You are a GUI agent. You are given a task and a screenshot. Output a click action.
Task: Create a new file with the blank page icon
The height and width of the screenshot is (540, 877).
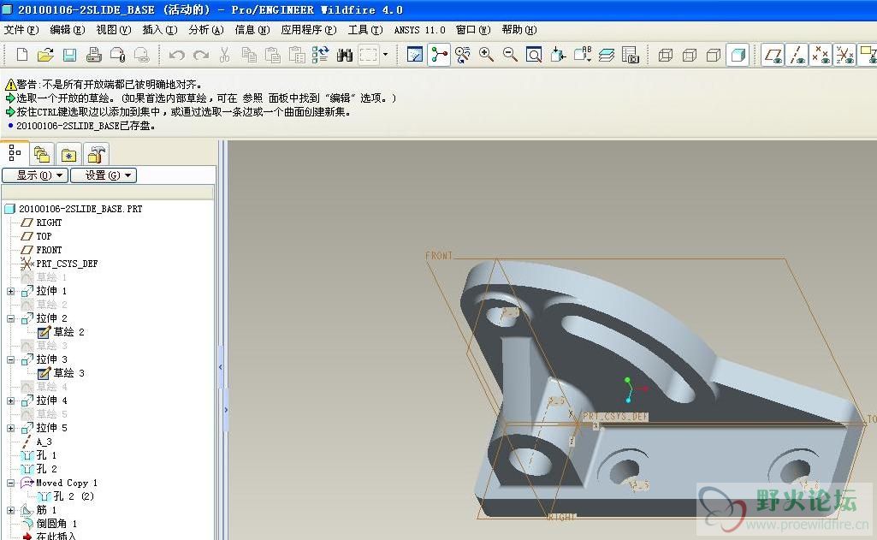coord(21,55)
